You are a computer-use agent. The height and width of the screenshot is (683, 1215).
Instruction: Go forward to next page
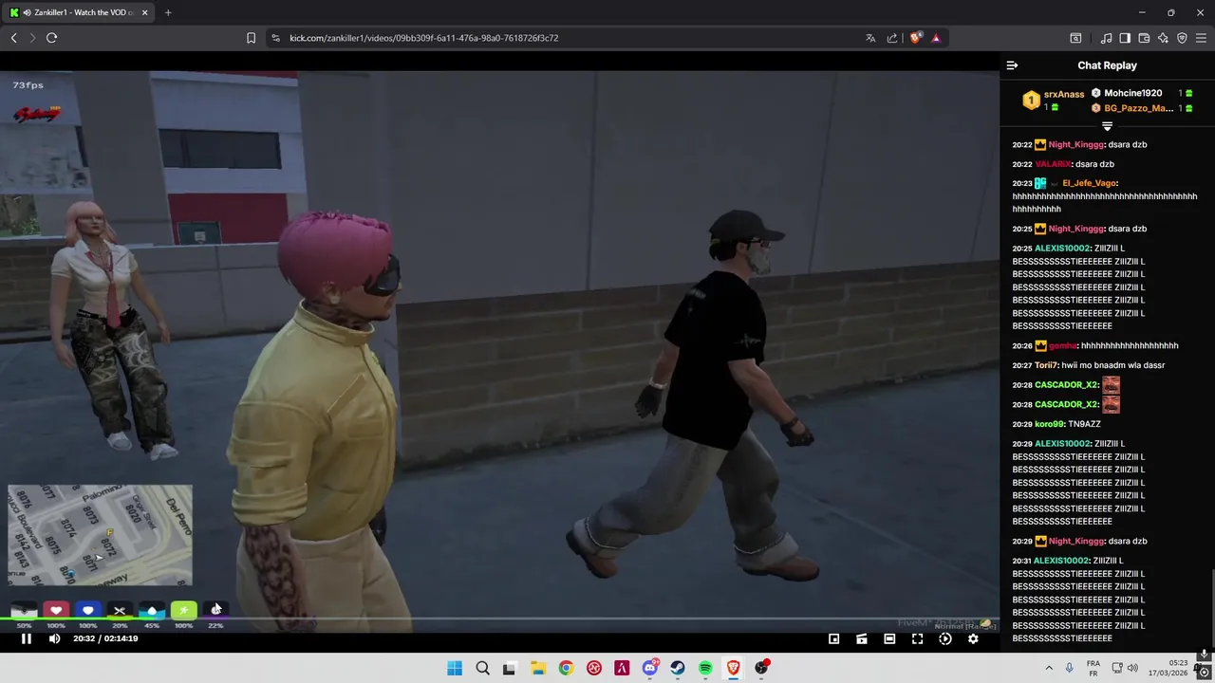click(x=32, y=38)
